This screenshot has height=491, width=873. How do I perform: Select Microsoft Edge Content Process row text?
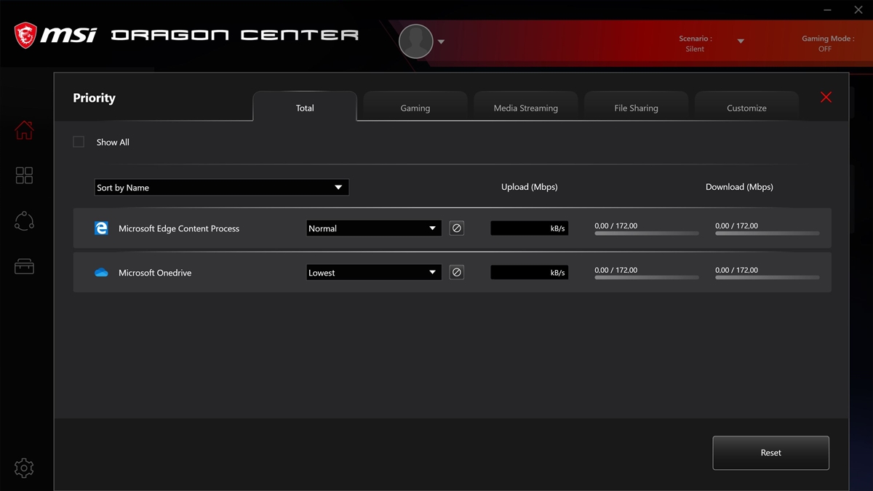click(x=179, y=228)
